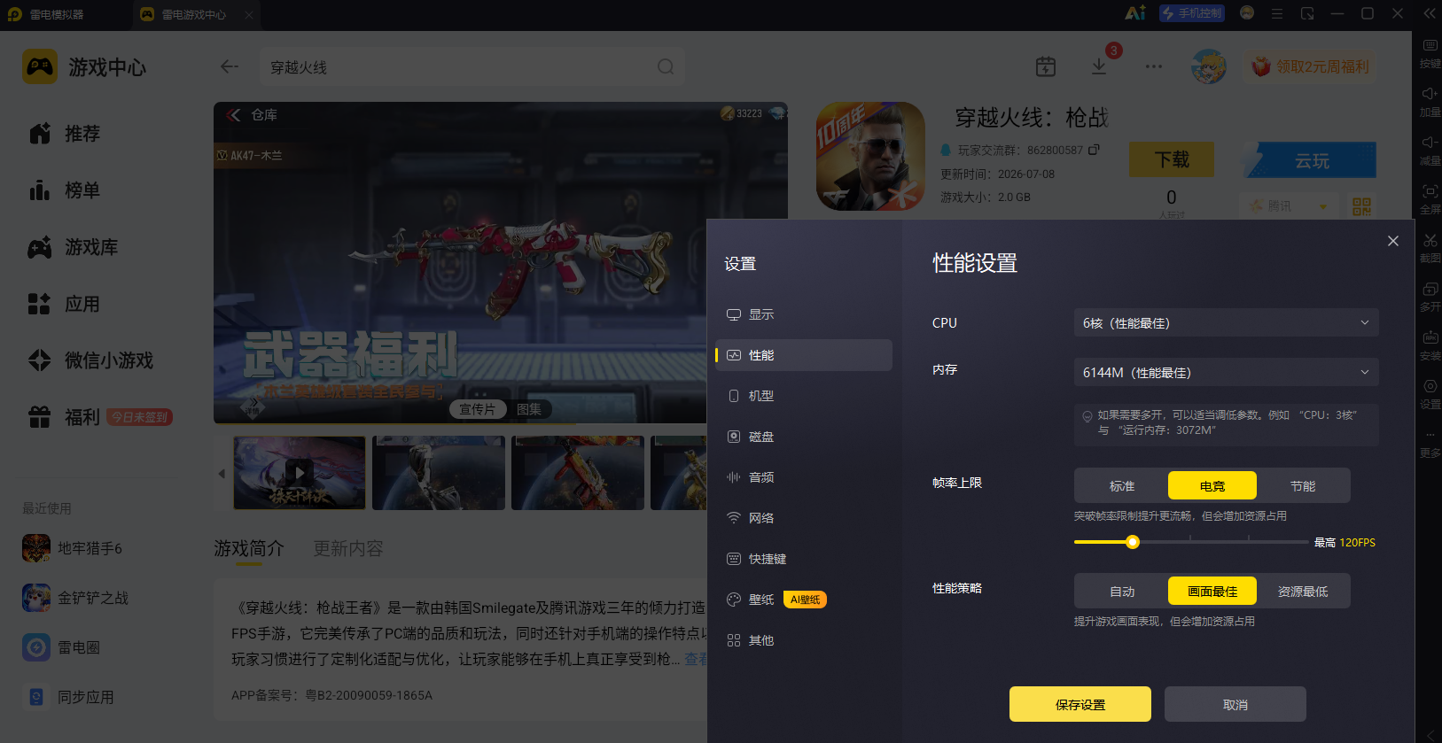Decrease volume with 减量 icon

point(1430,151)
